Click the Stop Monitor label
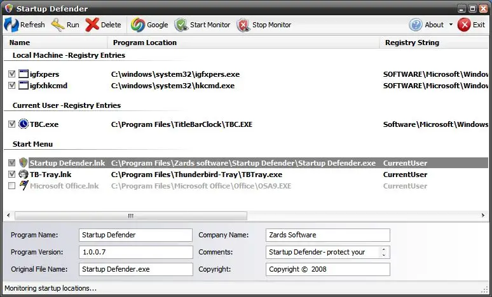The image size is (492, 297). pos(271,25)
